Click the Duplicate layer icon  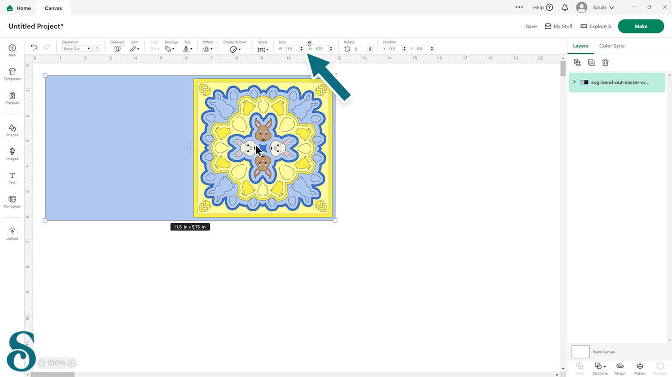[x=591, y=63]
